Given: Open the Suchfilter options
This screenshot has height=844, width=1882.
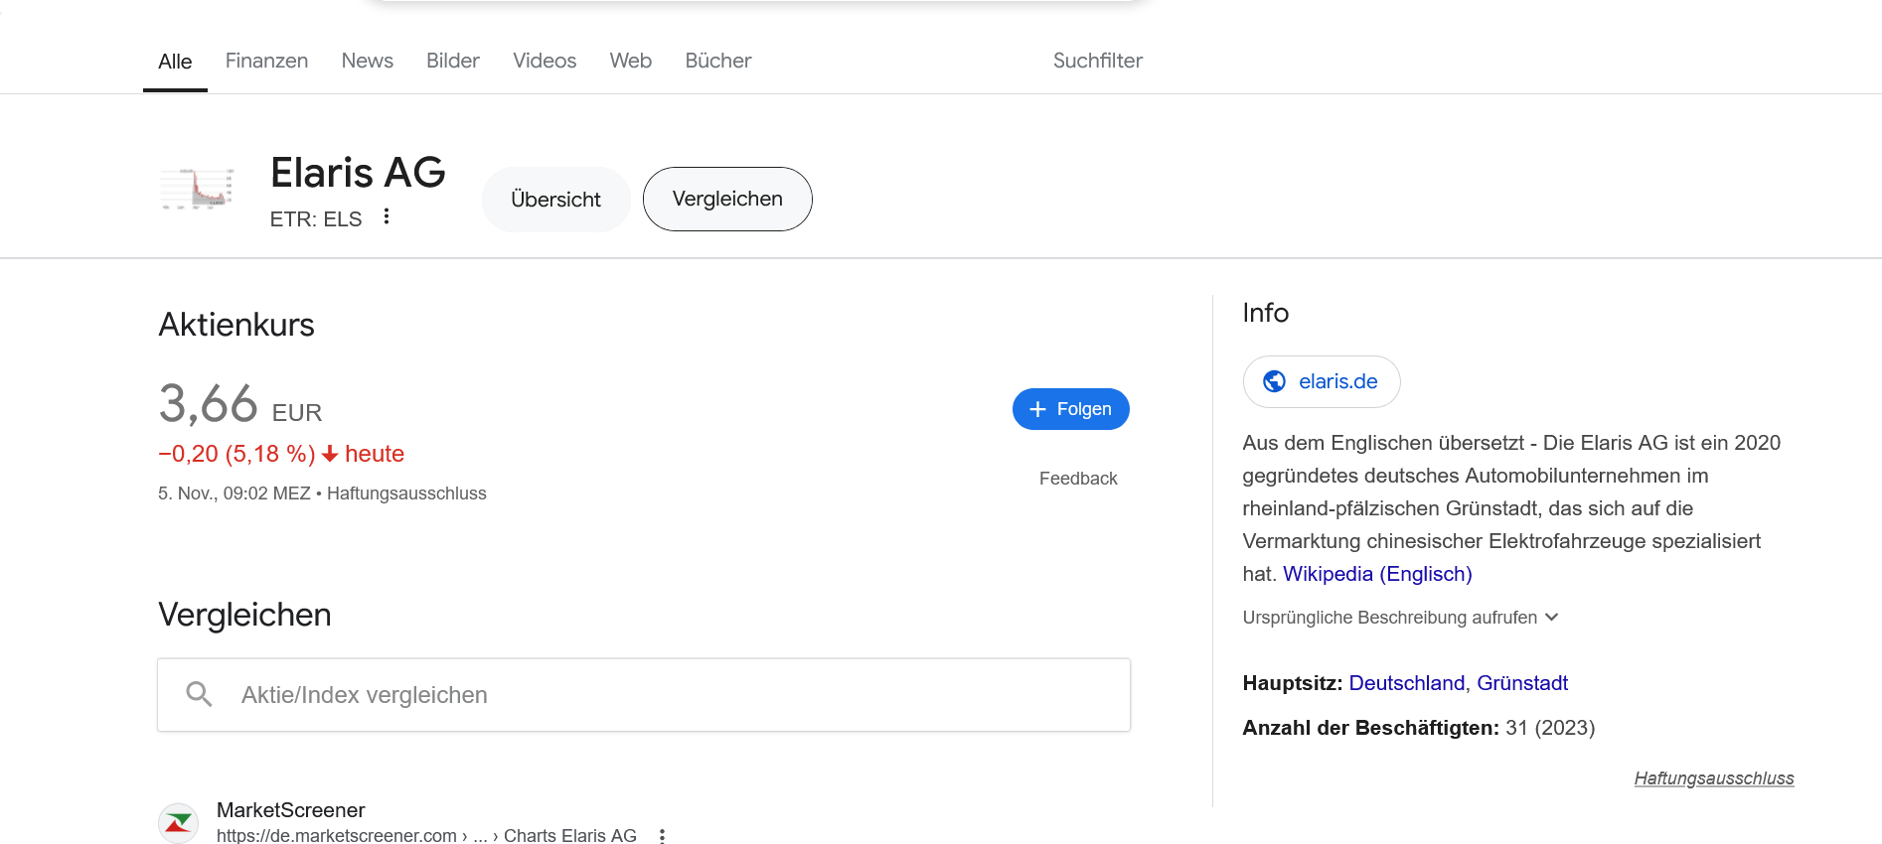Looking at the screenshot, I should tap(1097, 61).
